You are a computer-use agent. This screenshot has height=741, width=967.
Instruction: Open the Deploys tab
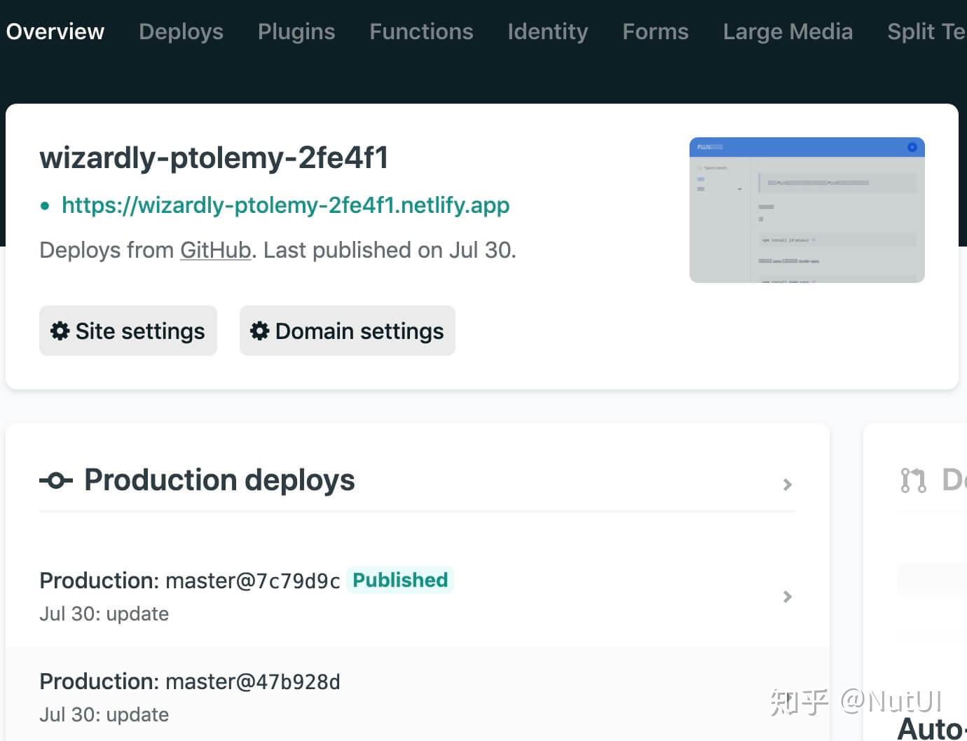[x=181, y=32]
